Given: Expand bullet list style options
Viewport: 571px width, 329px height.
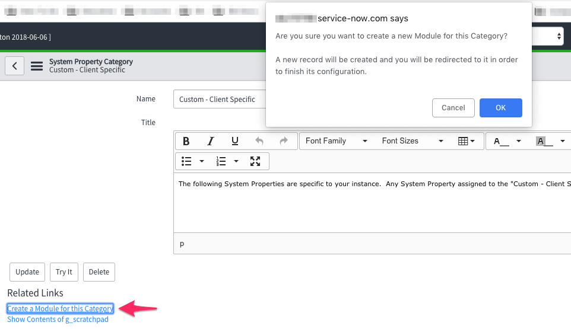Looking at the screenshot, I should tap(202, 161).
